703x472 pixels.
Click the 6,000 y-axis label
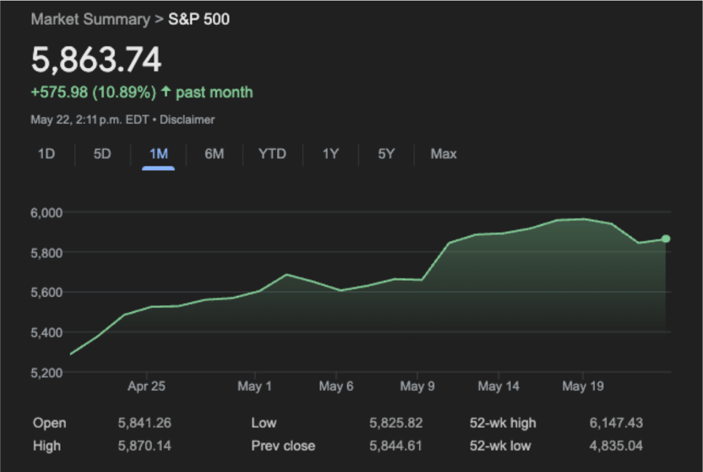click(x=46, y=212)
